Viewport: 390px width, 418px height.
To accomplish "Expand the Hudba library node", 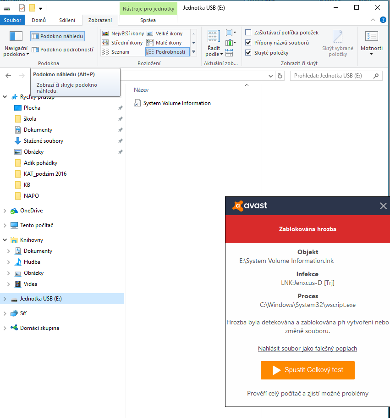I will tap(9, 262).
